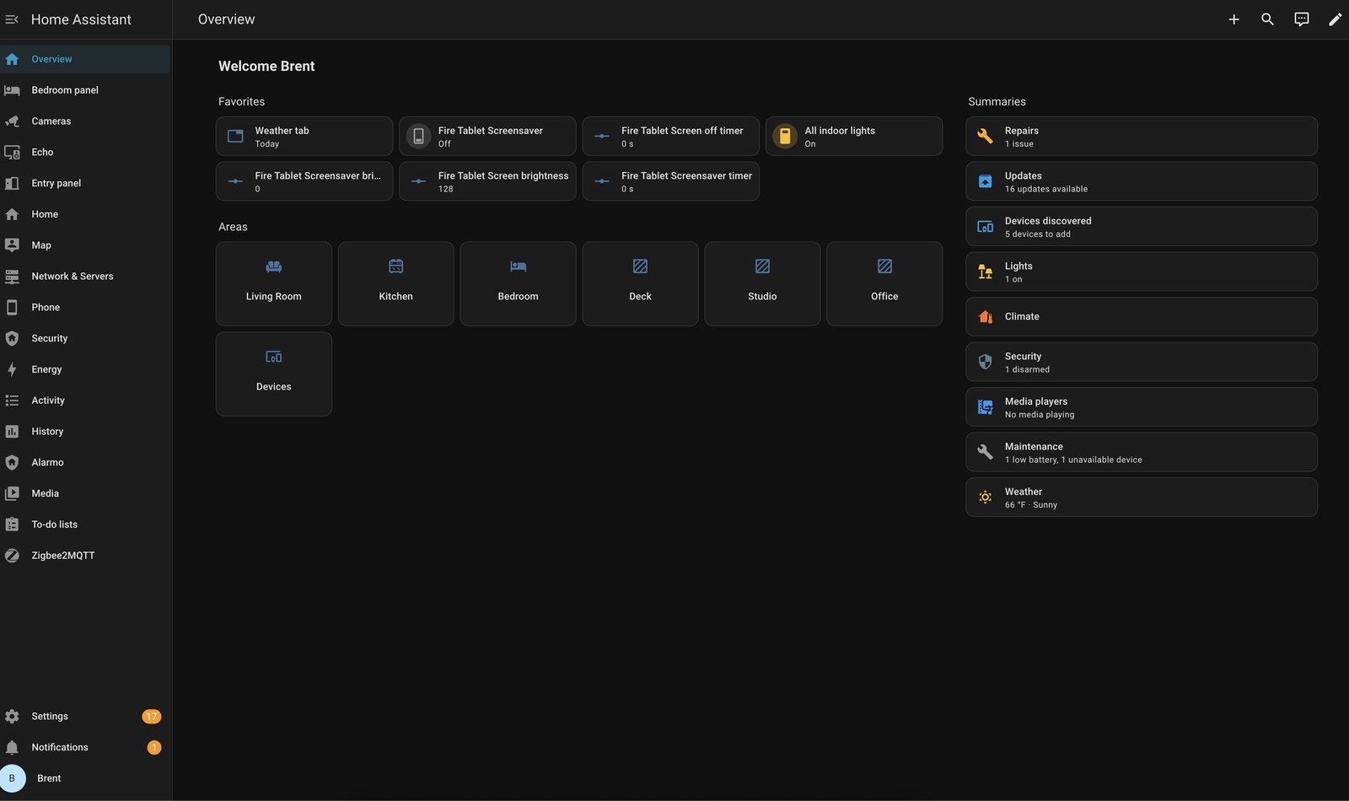Open Fire Tablet Screen brightness card
1349x801 pixels.
(x=487, y=181)
